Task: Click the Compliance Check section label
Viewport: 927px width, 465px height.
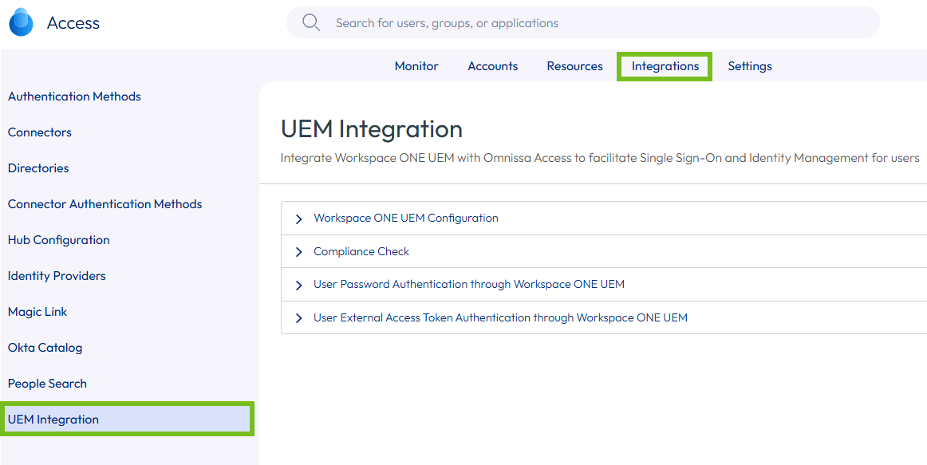Action: (x=361, y=251)
